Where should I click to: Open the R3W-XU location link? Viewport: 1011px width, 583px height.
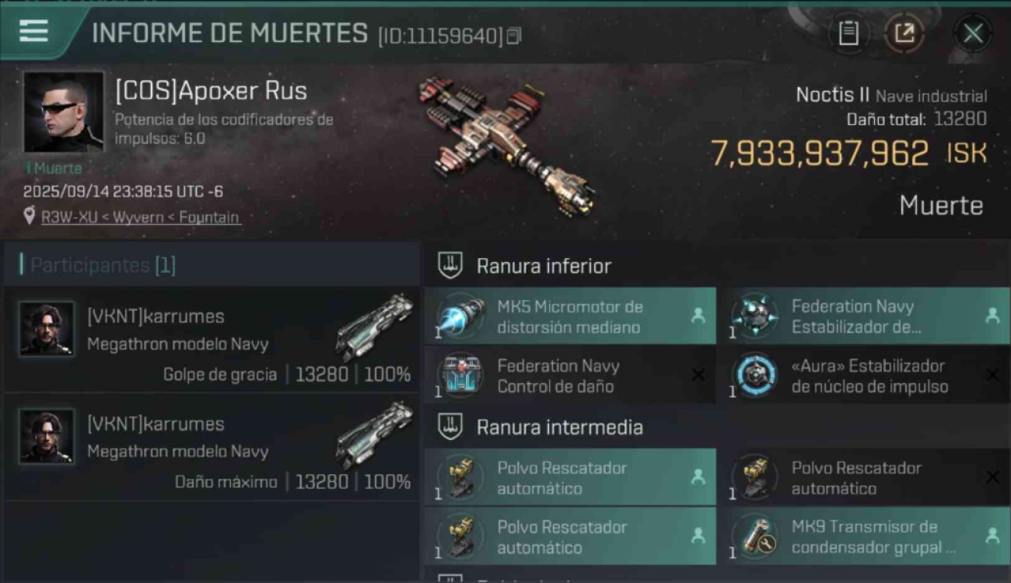coord(69,218)
